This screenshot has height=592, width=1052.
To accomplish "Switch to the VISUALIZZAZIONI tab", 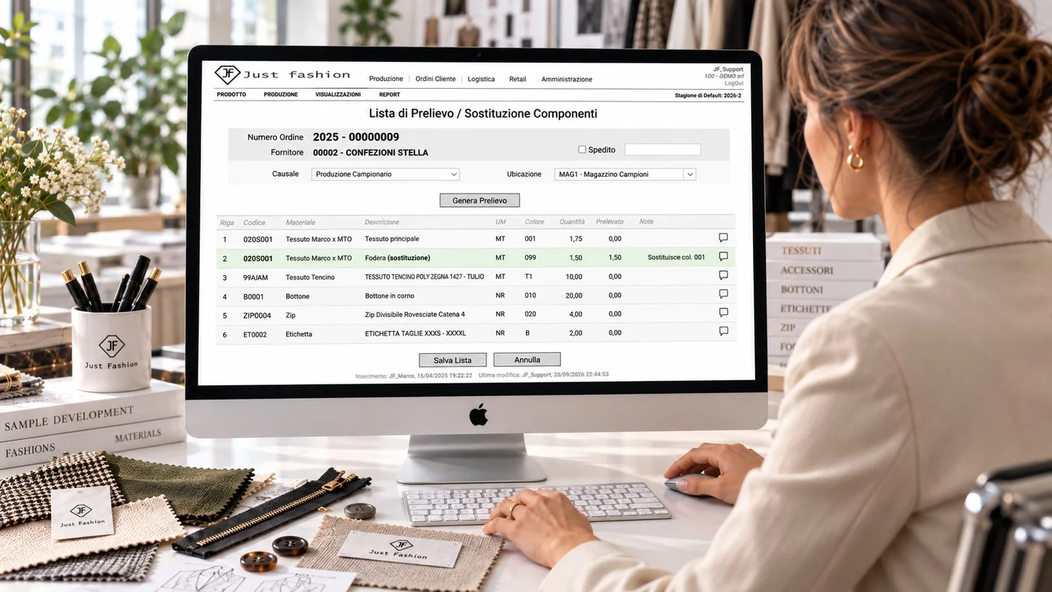I will coord(338,95).
